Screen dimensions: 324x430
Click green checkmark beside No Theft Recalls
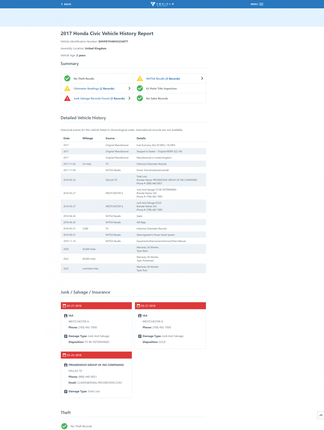point(67,78)
